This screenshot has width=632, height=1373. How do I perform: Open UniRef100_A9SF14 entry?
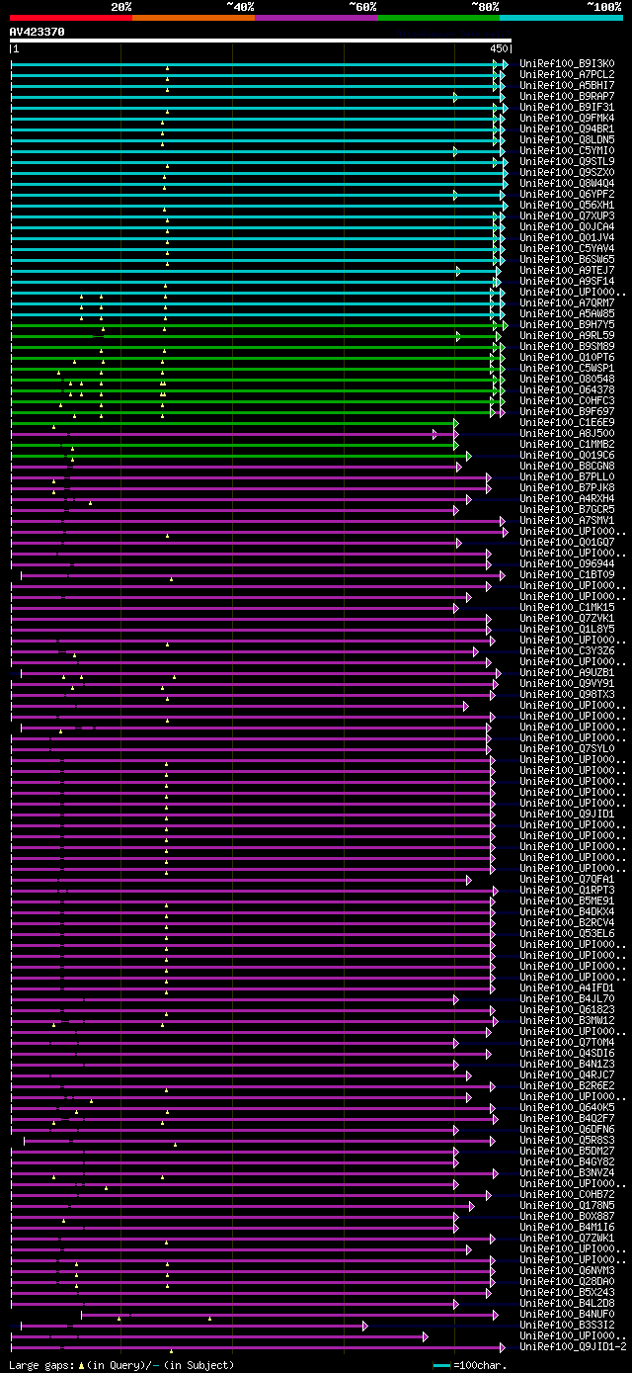coord(568,282)
